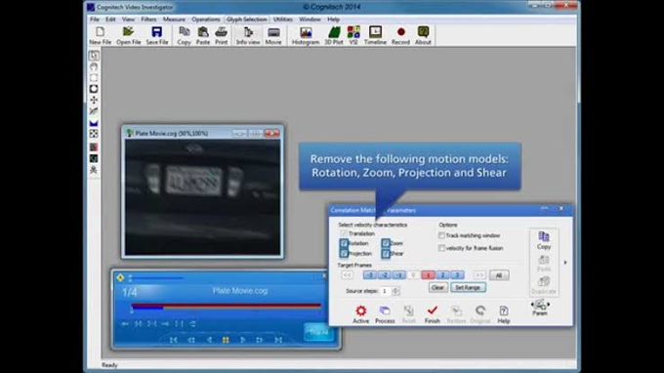Viewport: 664px width, 373px height.
Task: Open the Utilities menu
Action: point(283,20)
